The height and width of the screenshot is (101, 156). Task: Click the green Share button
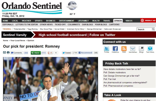point(36,53)
